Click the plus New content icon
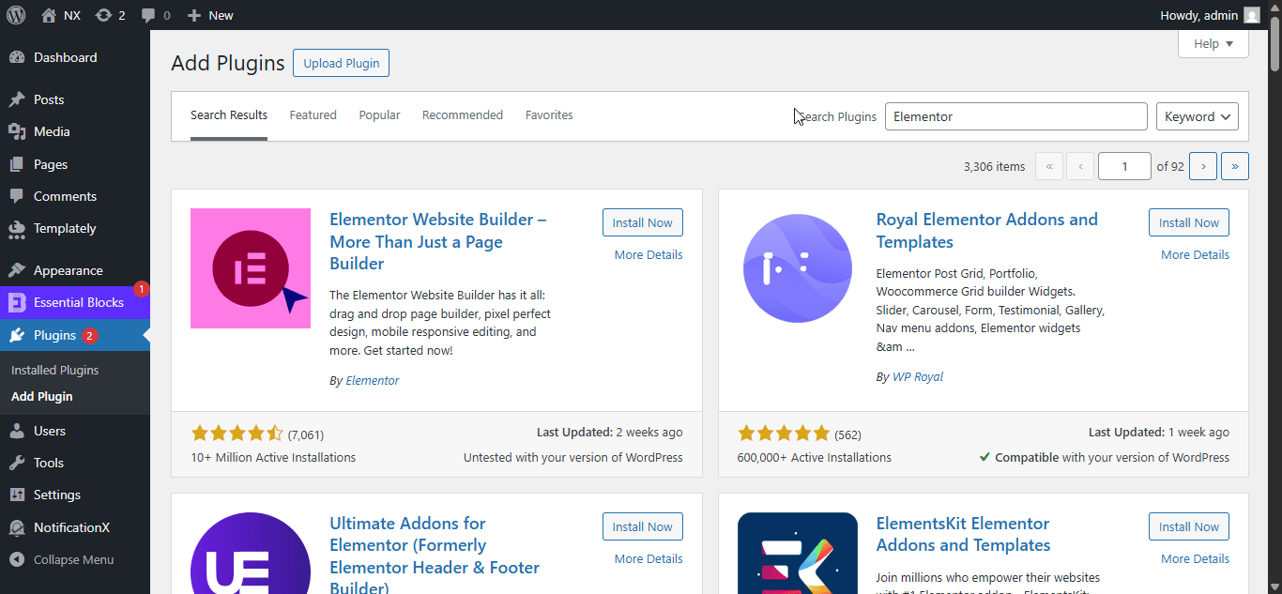 point(194,15)
